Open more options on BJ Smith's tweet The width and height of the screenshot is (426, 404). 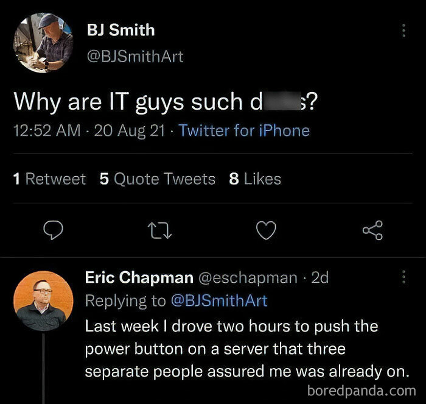402,30
